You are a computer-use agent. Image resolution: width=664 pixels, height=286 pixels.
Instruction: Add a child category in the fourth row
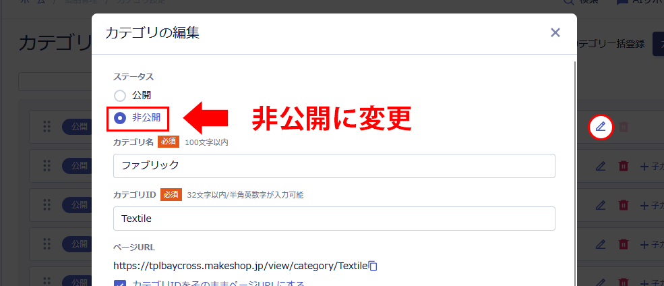652,244
